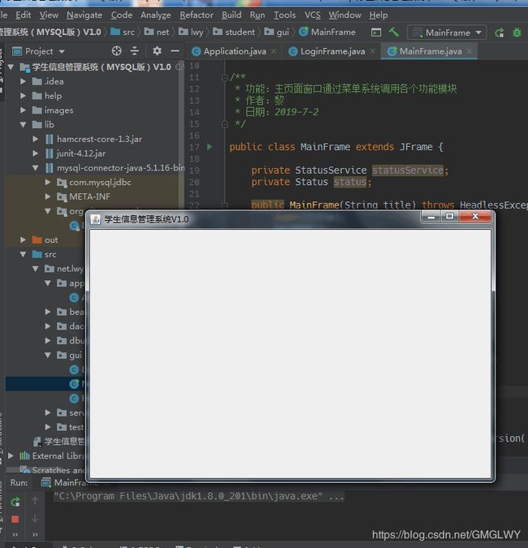Expand hamcrest-core-1.3.jar node
This screenshot has height=548, width=528.
tap(35, 139)
